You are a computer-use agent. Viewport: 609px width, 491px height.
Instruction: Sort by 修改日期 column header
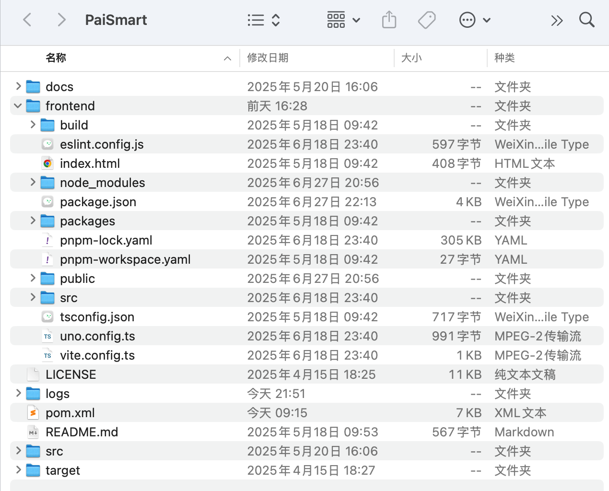[x=268, y=58]
